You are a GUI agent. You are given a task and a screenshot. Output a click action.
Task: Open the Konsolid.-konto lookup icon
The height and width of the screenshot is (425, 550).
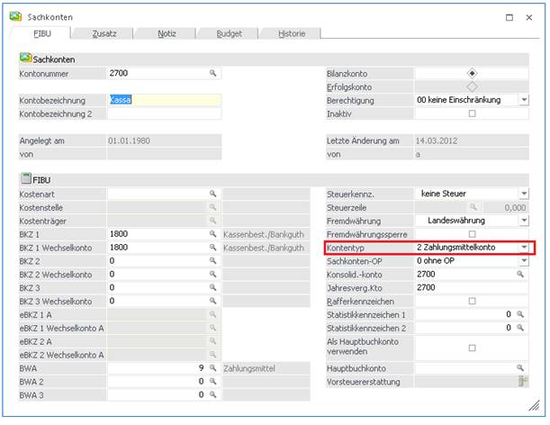[x=519, y=274]
